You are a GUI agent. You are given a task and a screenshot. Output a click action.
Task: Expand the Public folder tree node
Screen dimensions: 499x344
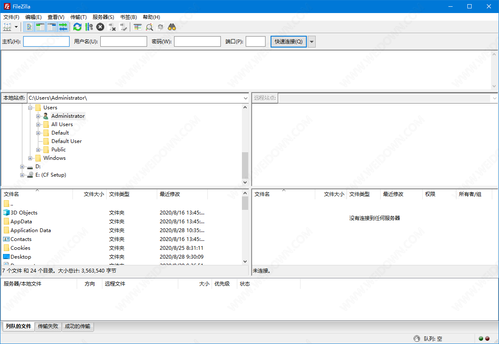coord(38,150)
